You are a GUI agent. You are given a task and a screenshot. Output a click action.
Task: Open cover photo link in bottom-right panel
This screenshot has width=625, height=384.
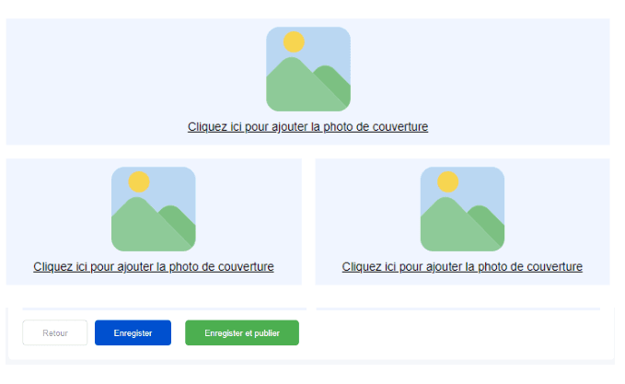point(462,267)
